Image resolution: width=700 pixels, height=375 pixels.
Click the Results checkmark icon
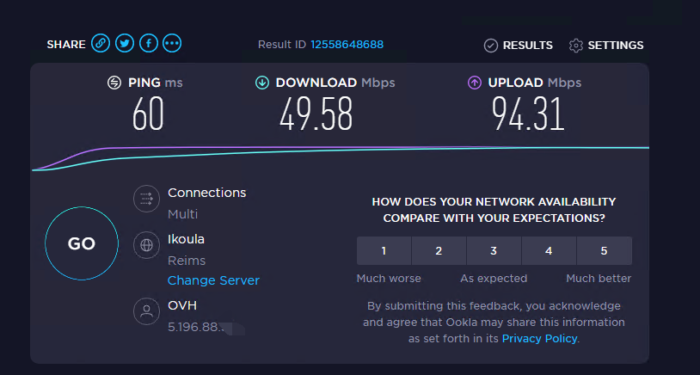click(x=491, y=45)
